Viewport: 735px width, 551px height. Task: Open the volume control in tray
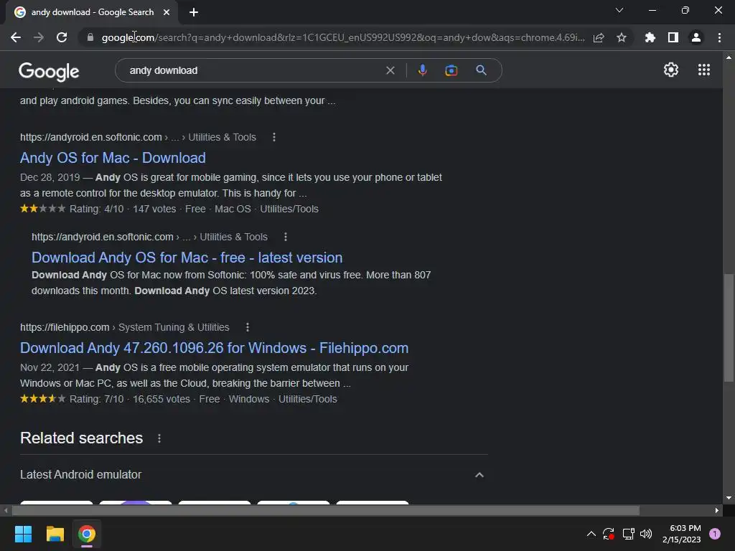click(x=646, y=534)
